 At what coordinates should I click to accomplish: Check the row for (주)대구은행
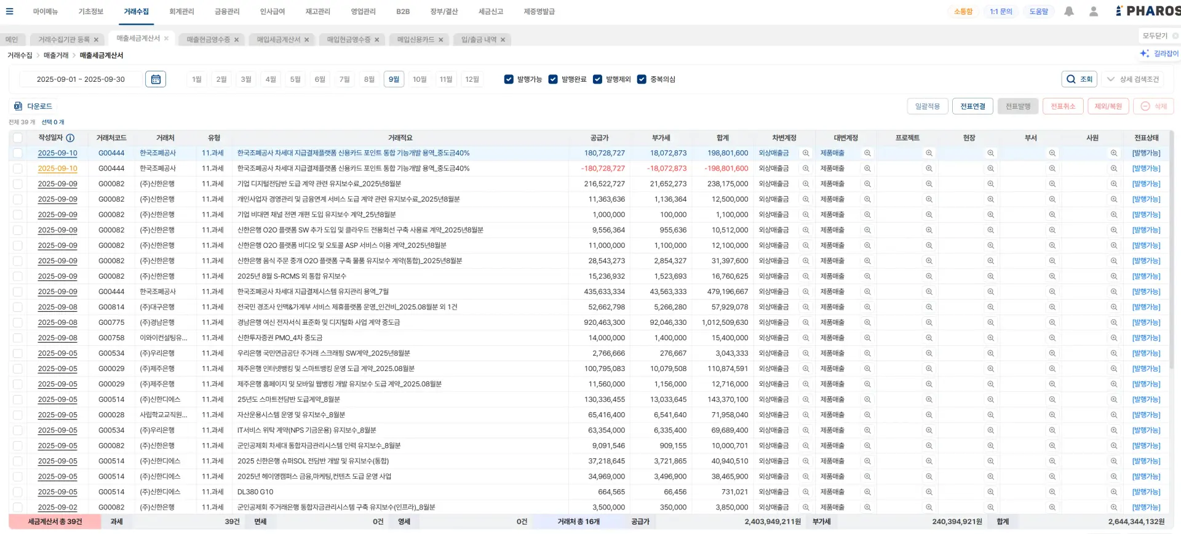tap(17, 307)
